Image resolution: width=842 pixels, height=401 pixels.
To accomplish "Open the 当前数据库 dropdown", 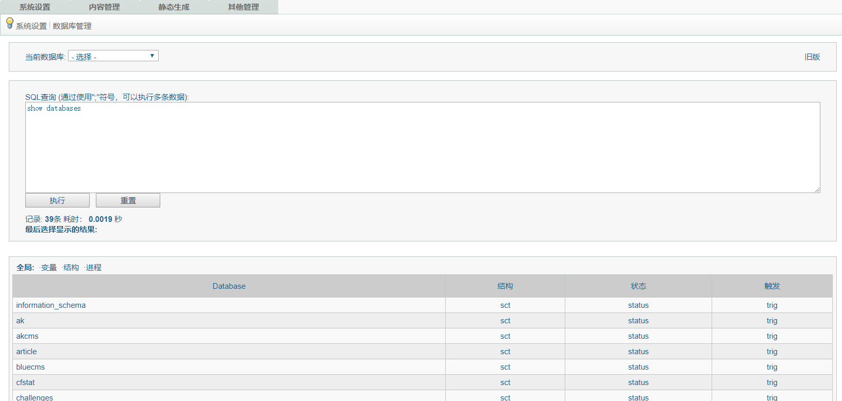I will [x=113, y=56].
